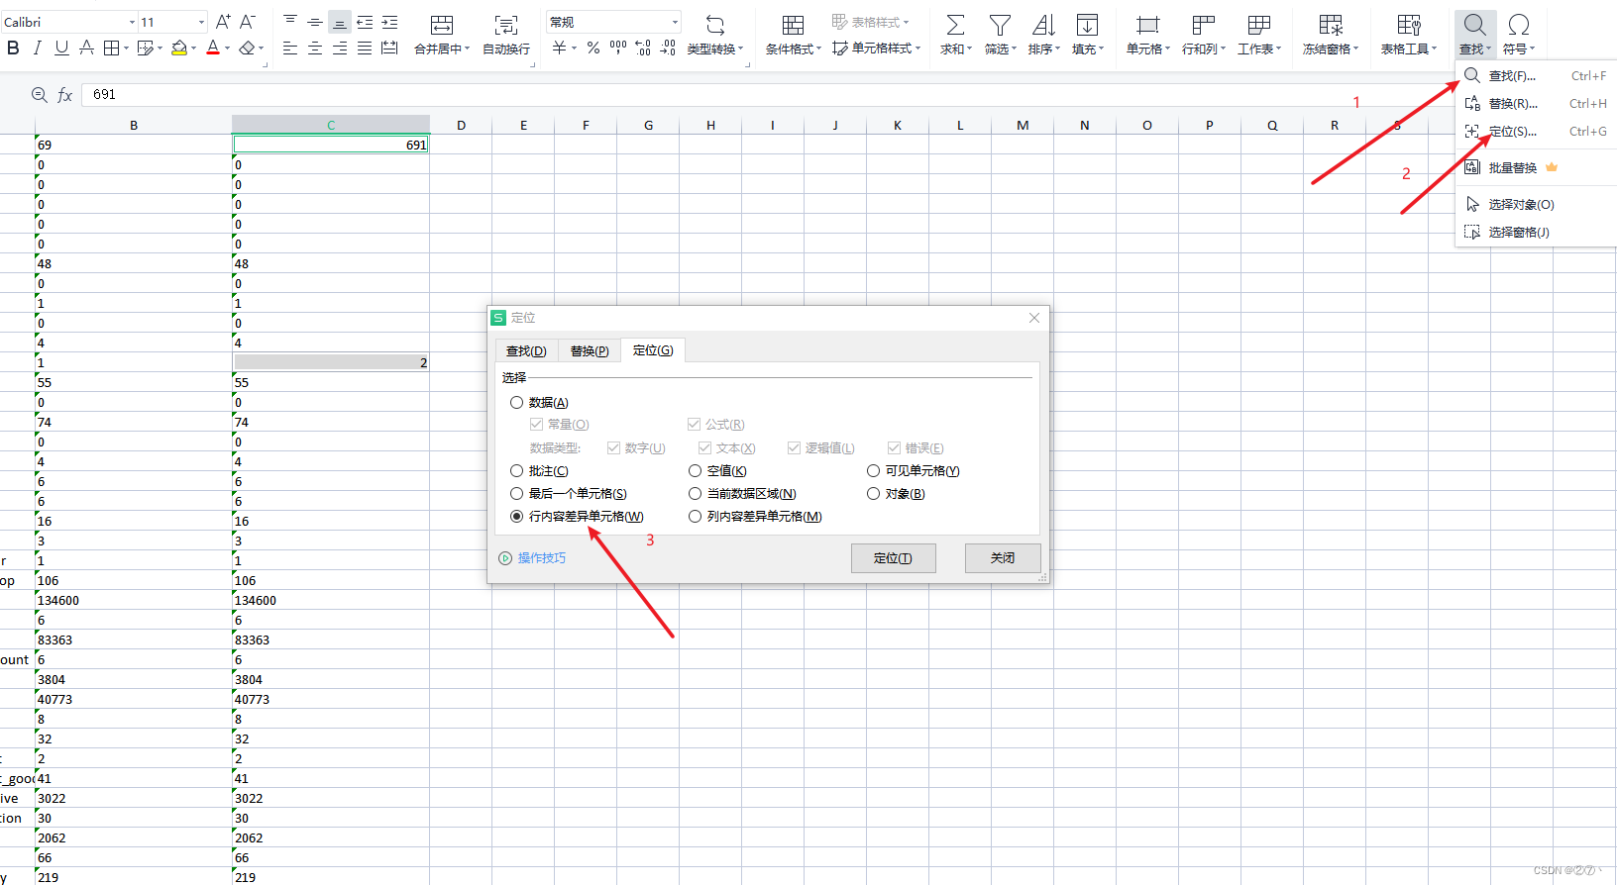Click the decrease decimal places icon
Viewport: 1617px width, 885px height.
tap(668, 48)
